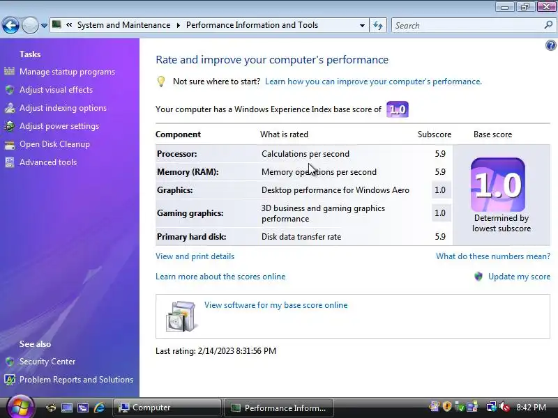Image resolution: width=558 pixels, height=418 pixels.
Task: Click Show Desktop in Quick Launch
Action: point(66,408)
